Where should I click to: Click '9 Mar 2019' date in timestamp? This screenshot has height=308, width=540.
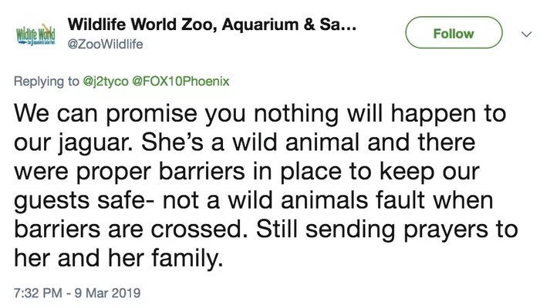[x=108, y=293]
